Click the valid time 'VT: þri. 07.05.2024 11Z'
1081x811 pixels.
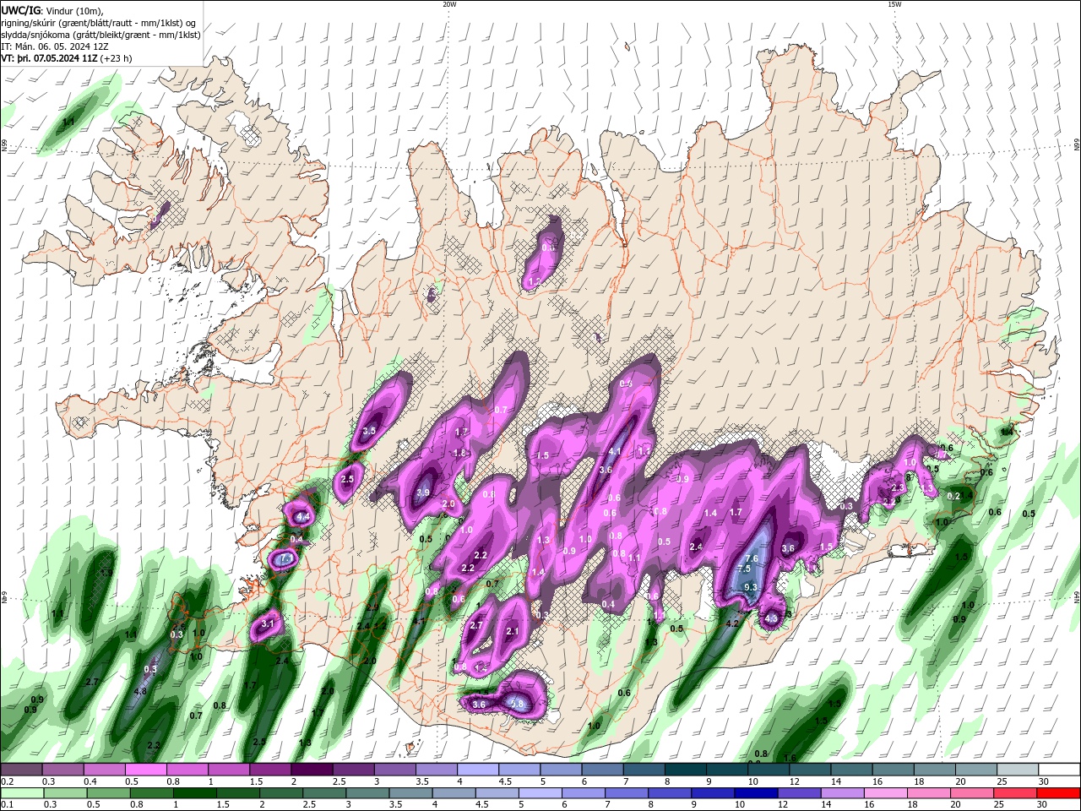49,58
